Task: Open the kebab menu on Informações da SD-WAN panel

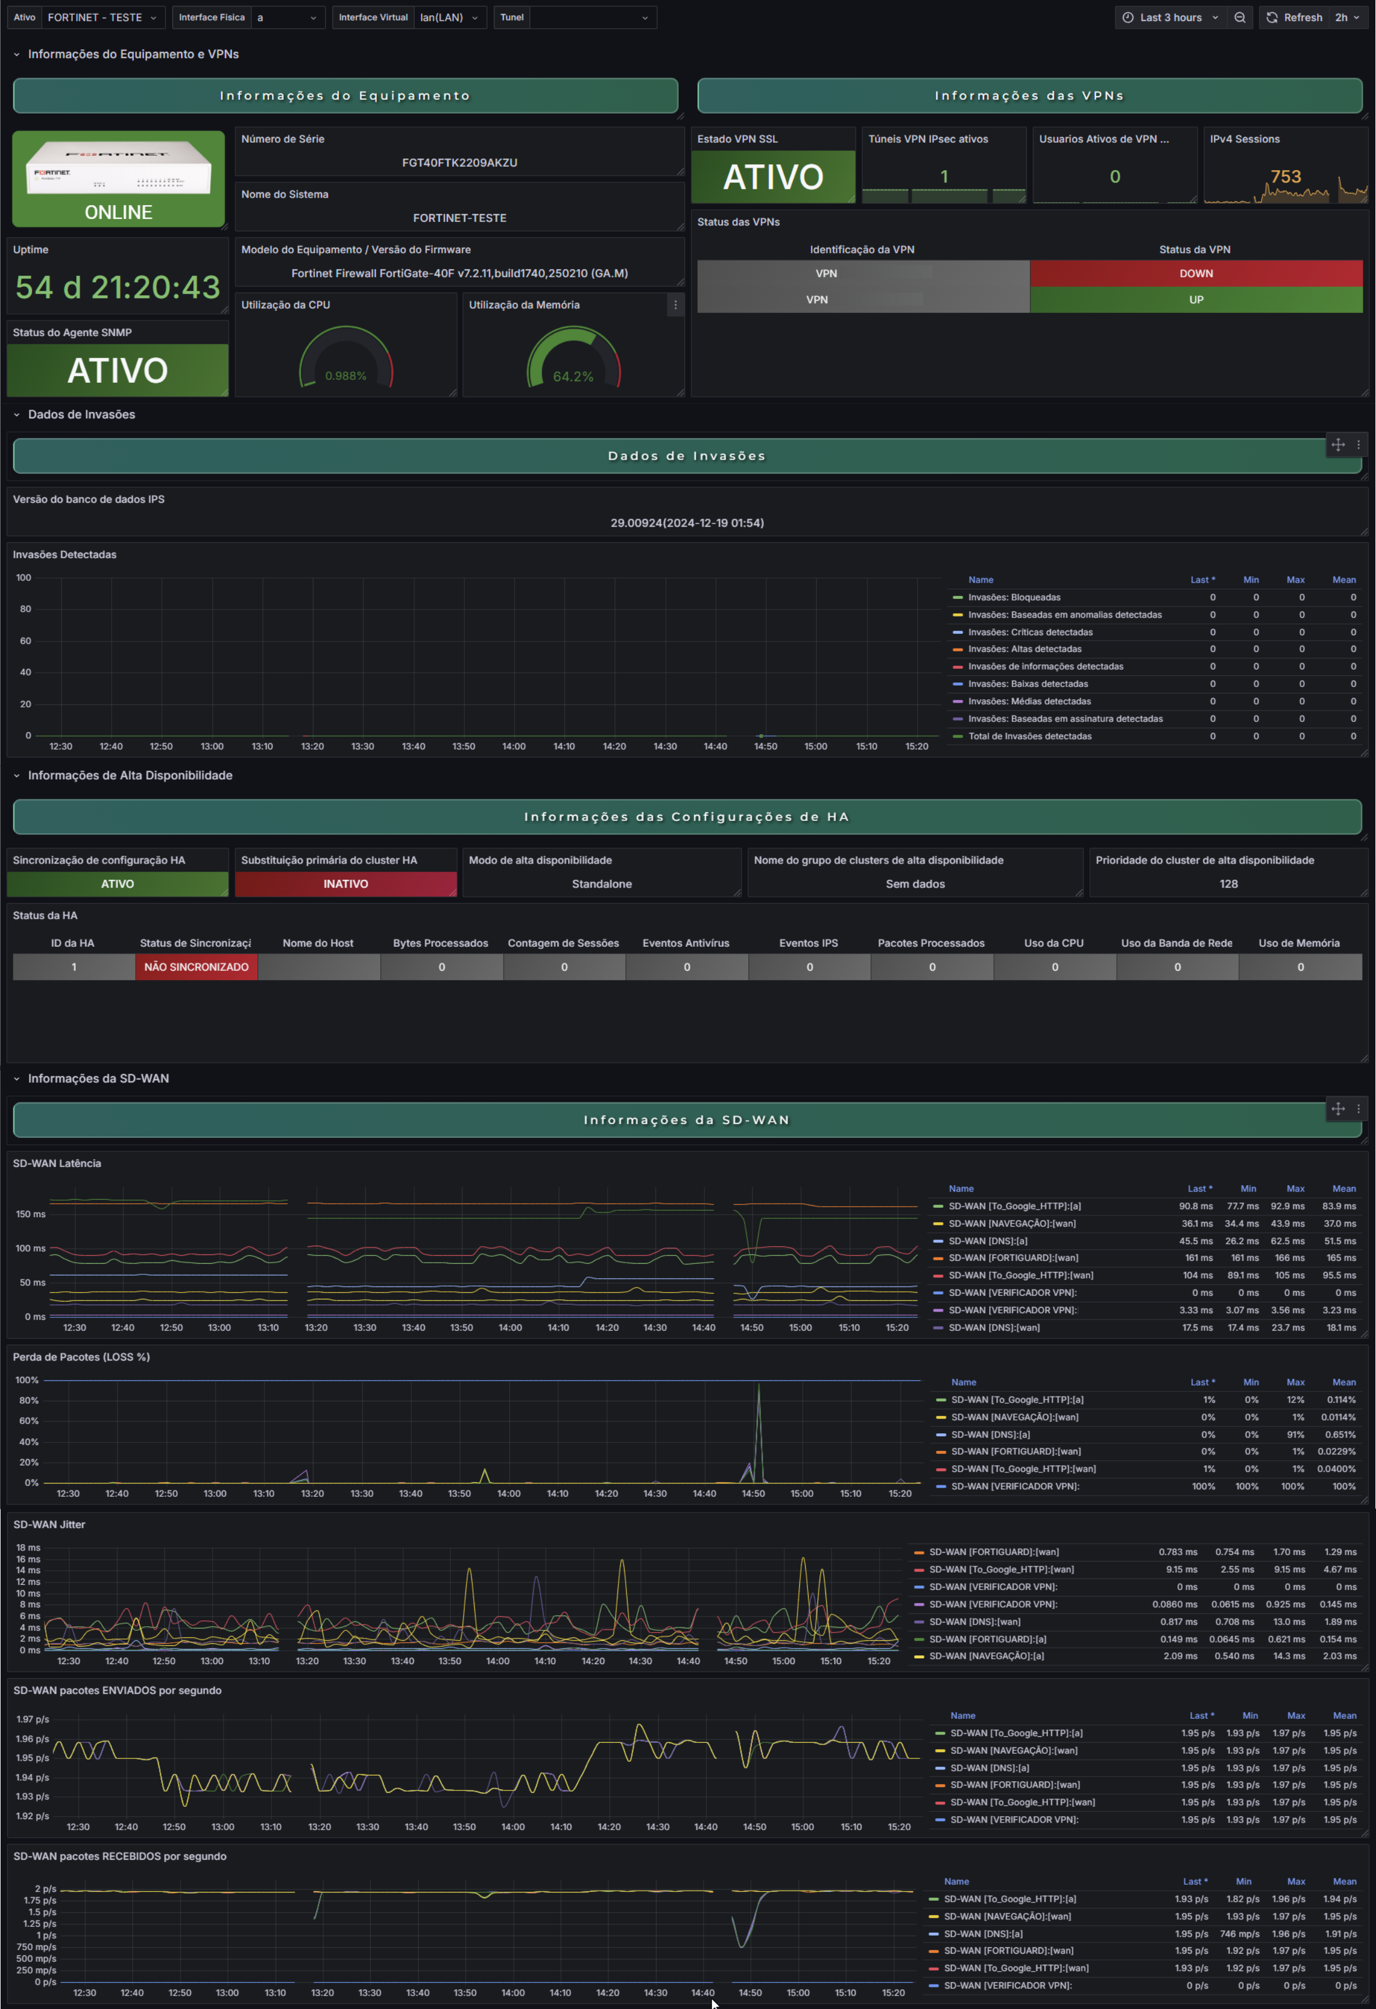Action: pos(1359,1108)
